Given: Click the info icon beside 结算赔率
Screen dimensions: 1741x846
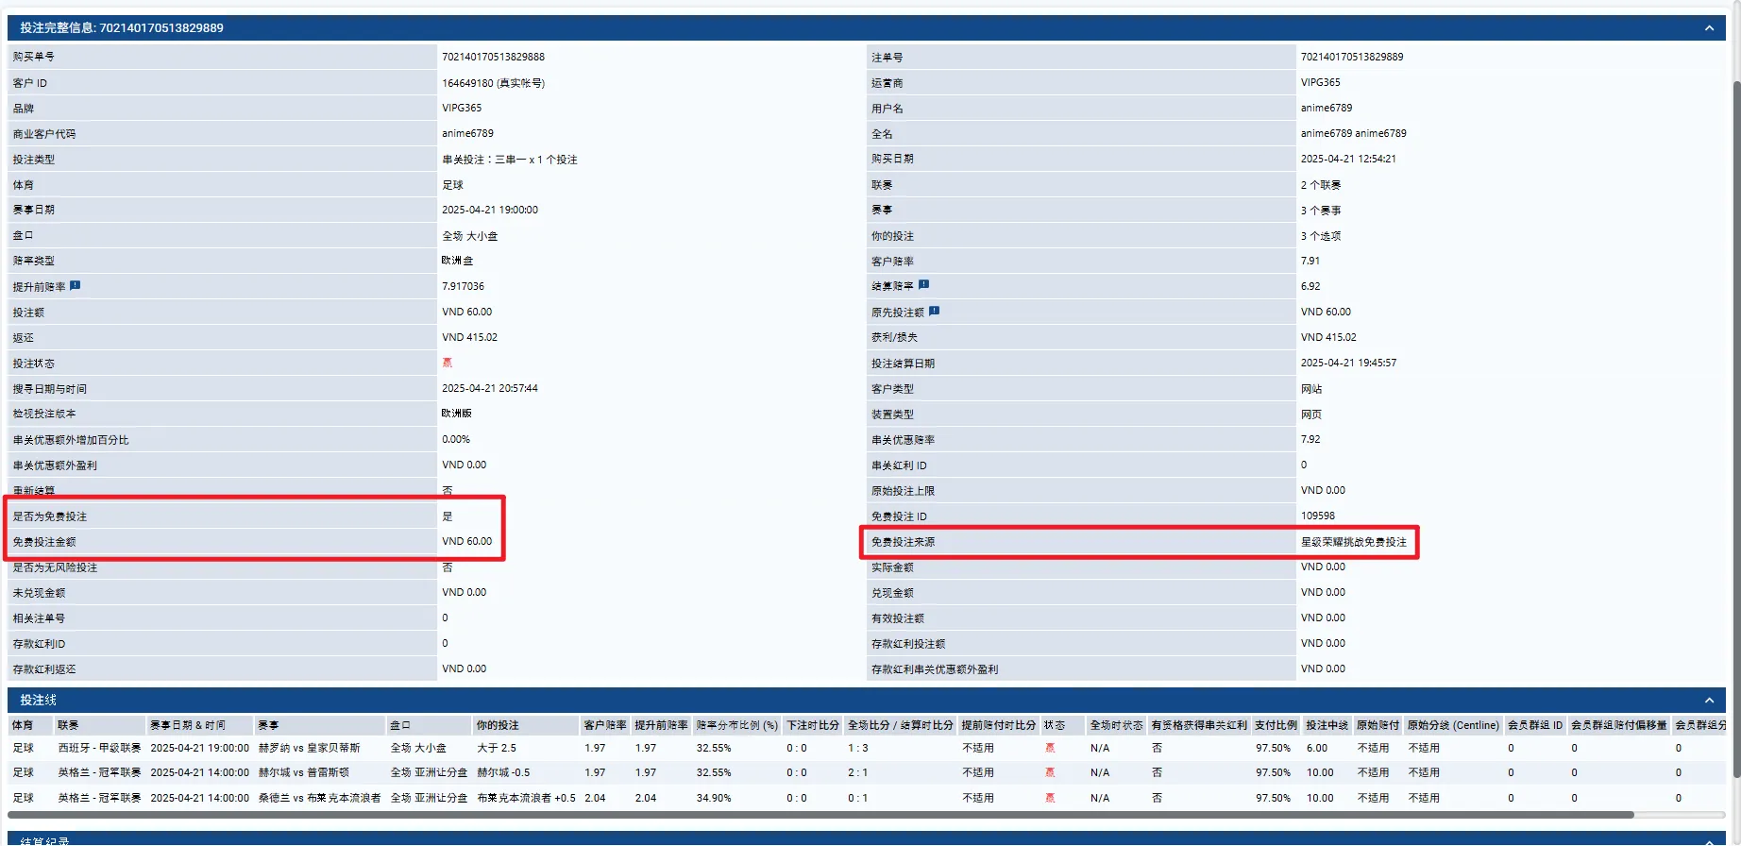Looking at the screenshot, I should click(923, 284).
